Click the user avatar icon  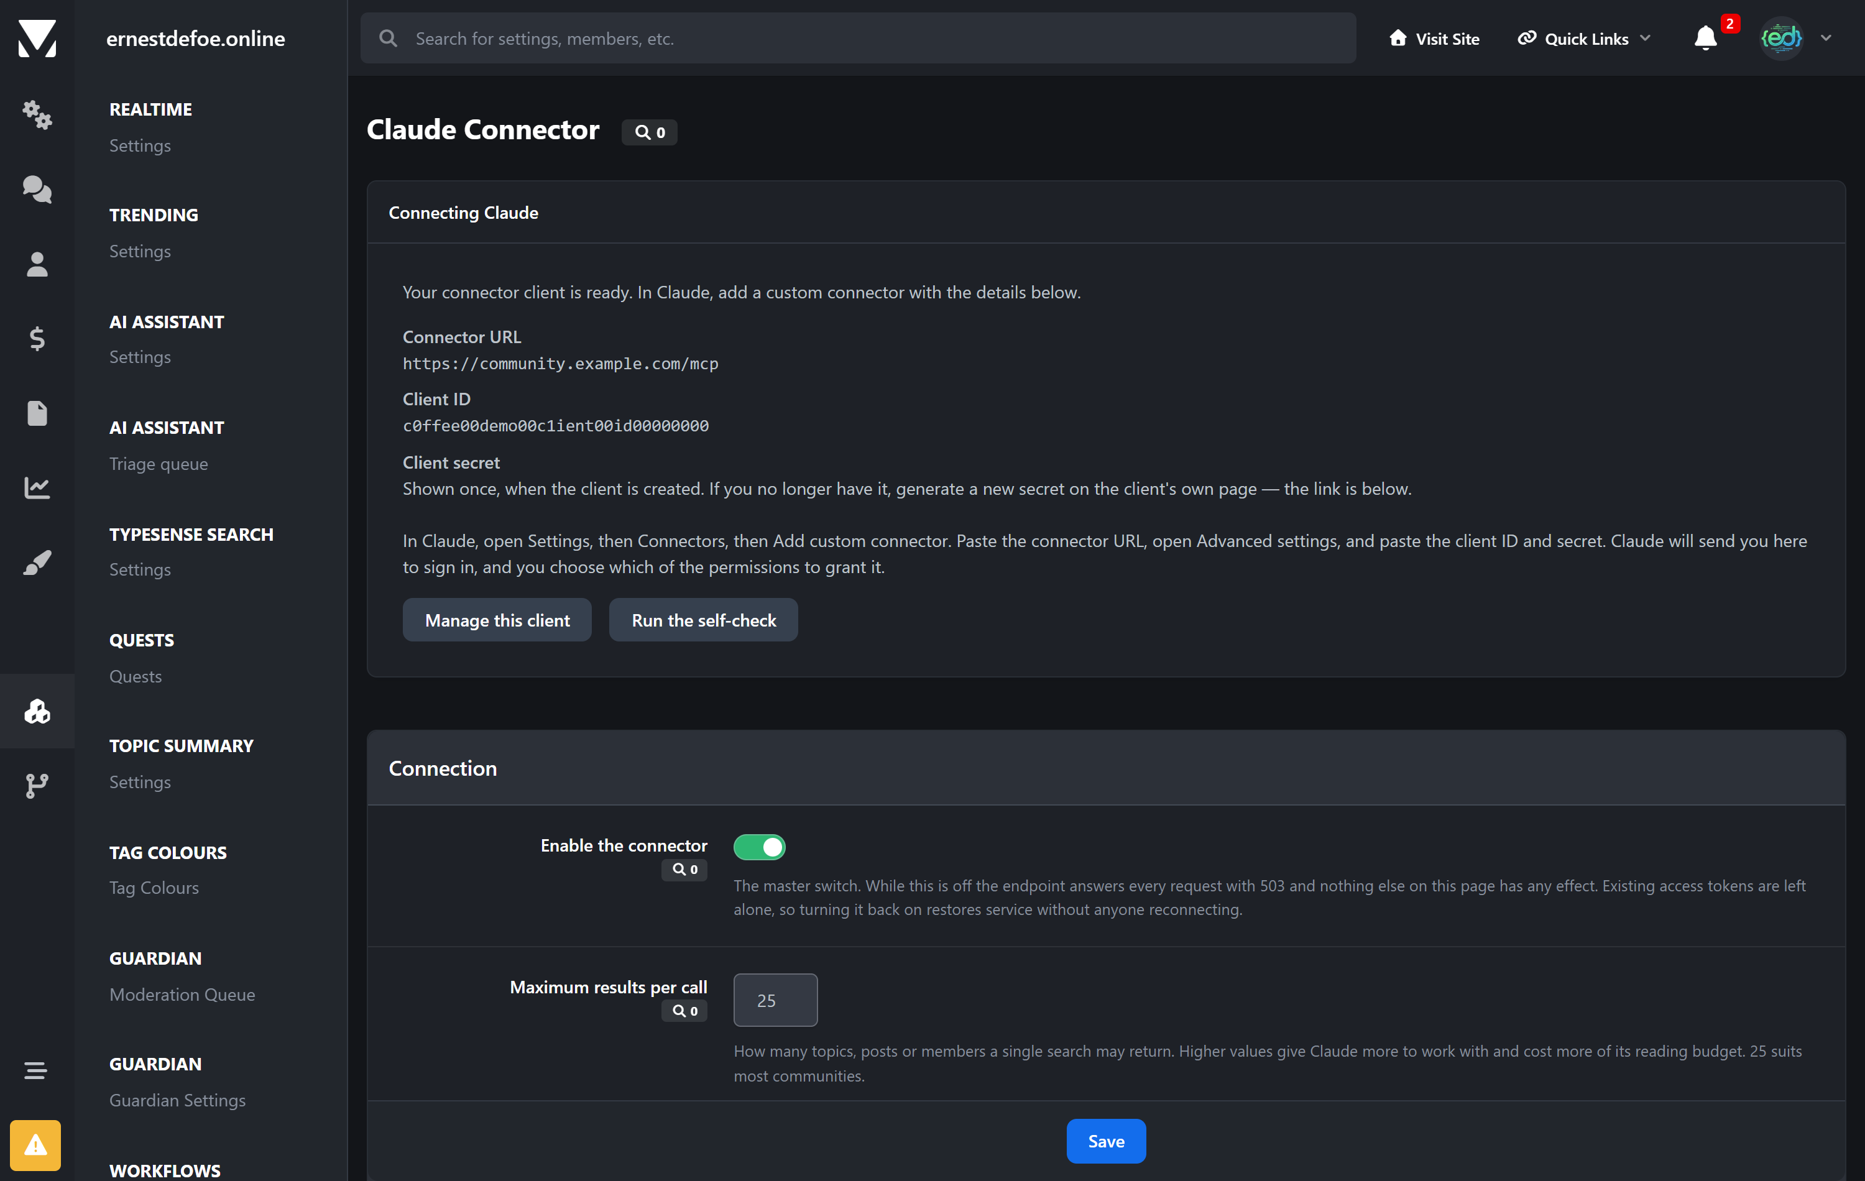pyautogui.click(x=1781, y=38)
